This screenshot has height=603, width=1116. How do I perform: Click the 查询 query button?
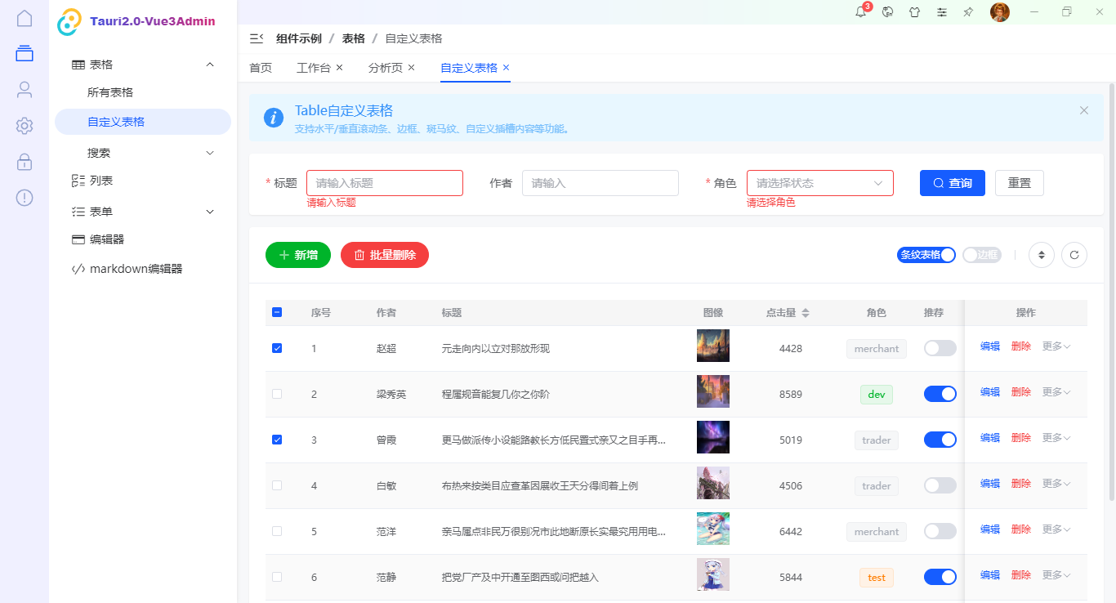(x=952, y=182)
